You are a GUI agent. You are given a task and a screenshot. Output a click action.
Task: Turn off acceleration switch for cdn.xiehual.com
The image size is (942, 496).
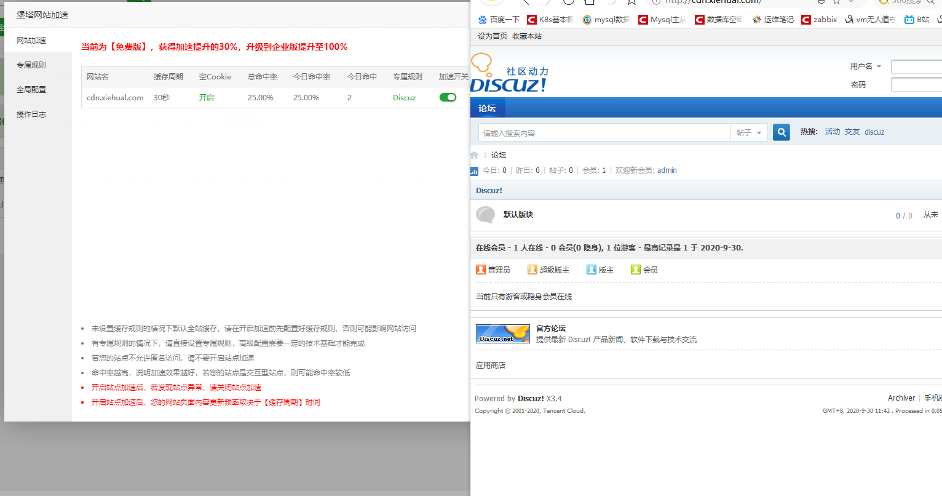pos(448,97)
